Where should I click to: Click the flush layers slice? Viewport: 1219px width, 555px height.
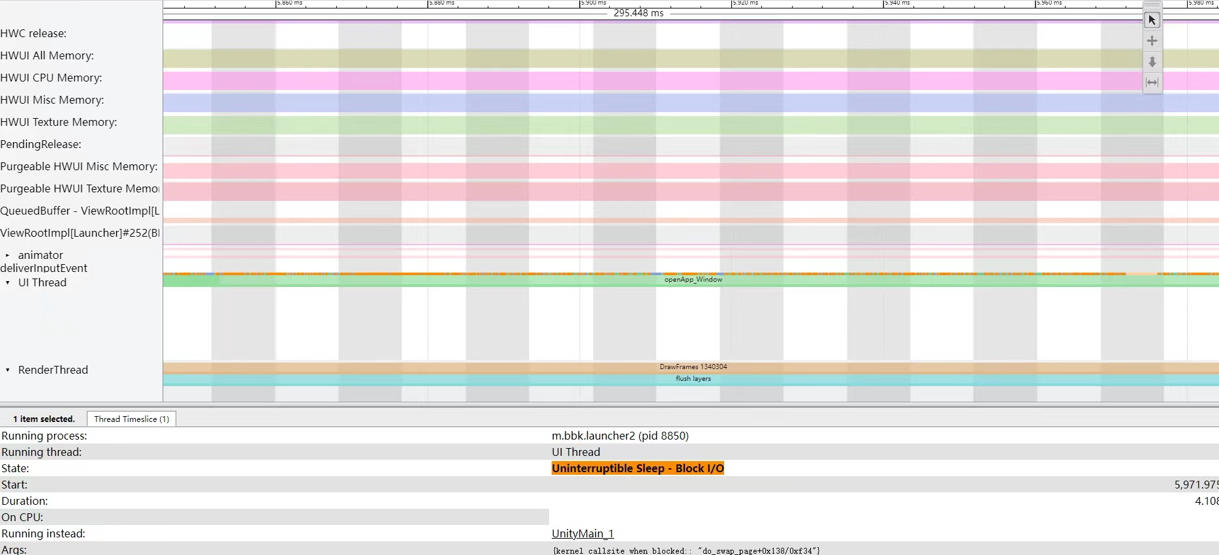693,379
